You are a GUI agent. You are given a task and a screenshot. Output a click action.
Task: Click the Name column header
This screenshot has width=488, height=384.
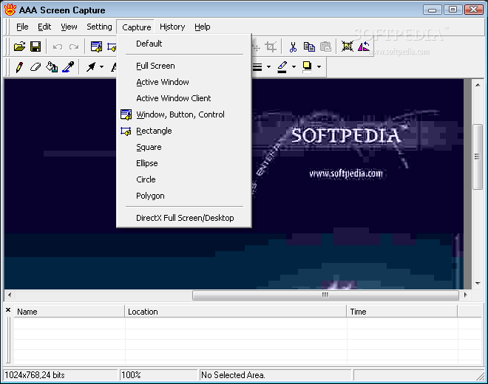(69, 312)
